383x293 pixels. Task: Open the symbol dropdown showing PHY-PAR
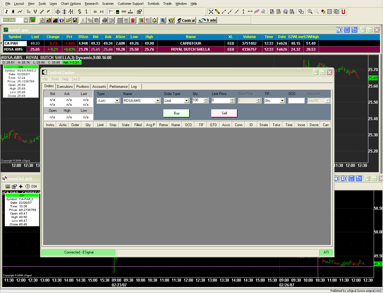coord(26,20)
